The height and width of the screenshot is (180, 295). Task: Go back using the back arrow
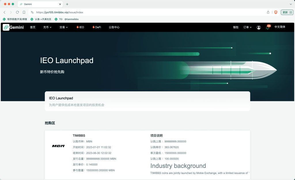pos(5,12)
